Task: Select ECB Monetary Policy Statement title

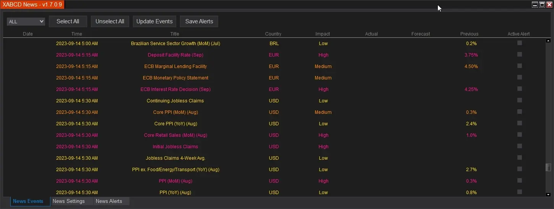Action: pyautogui.click(x=175, y=78)
